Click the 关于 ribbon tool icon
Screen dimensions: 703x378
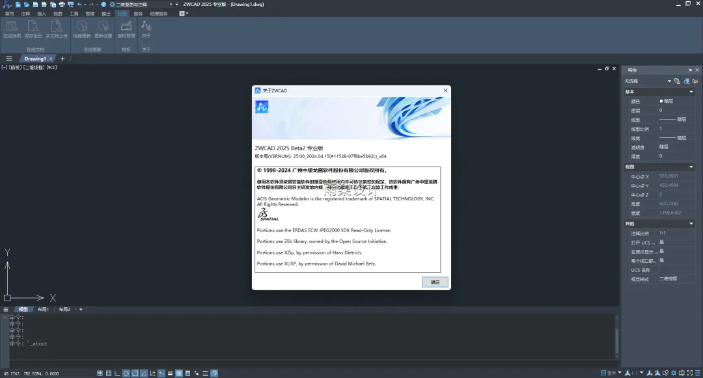146,27
